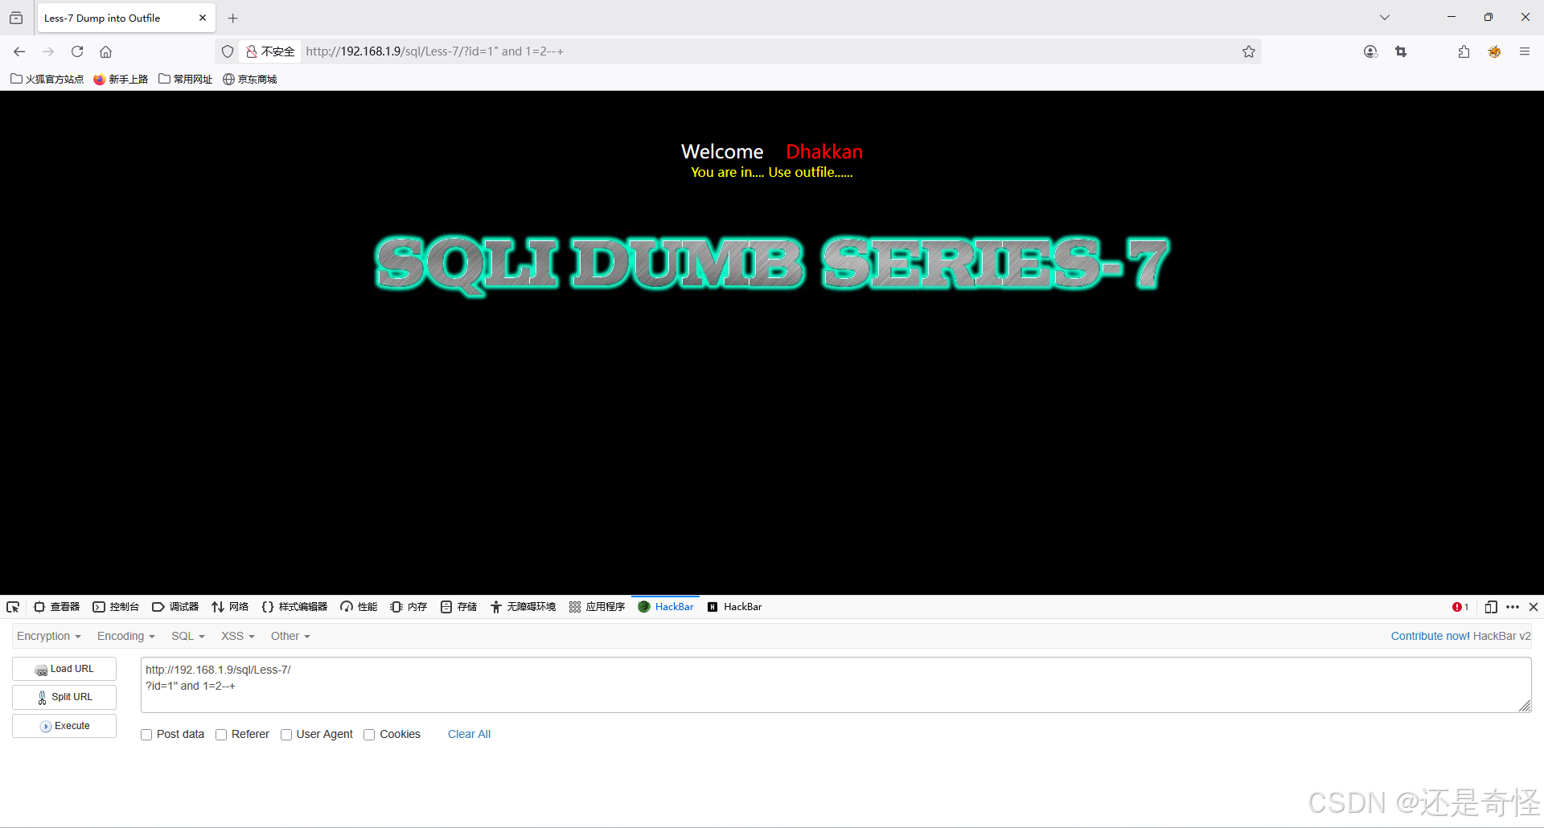The width and height of the screenshot is (1544, 828).
Task: Open the list all tabs chevron
Action: [1385, 18]
